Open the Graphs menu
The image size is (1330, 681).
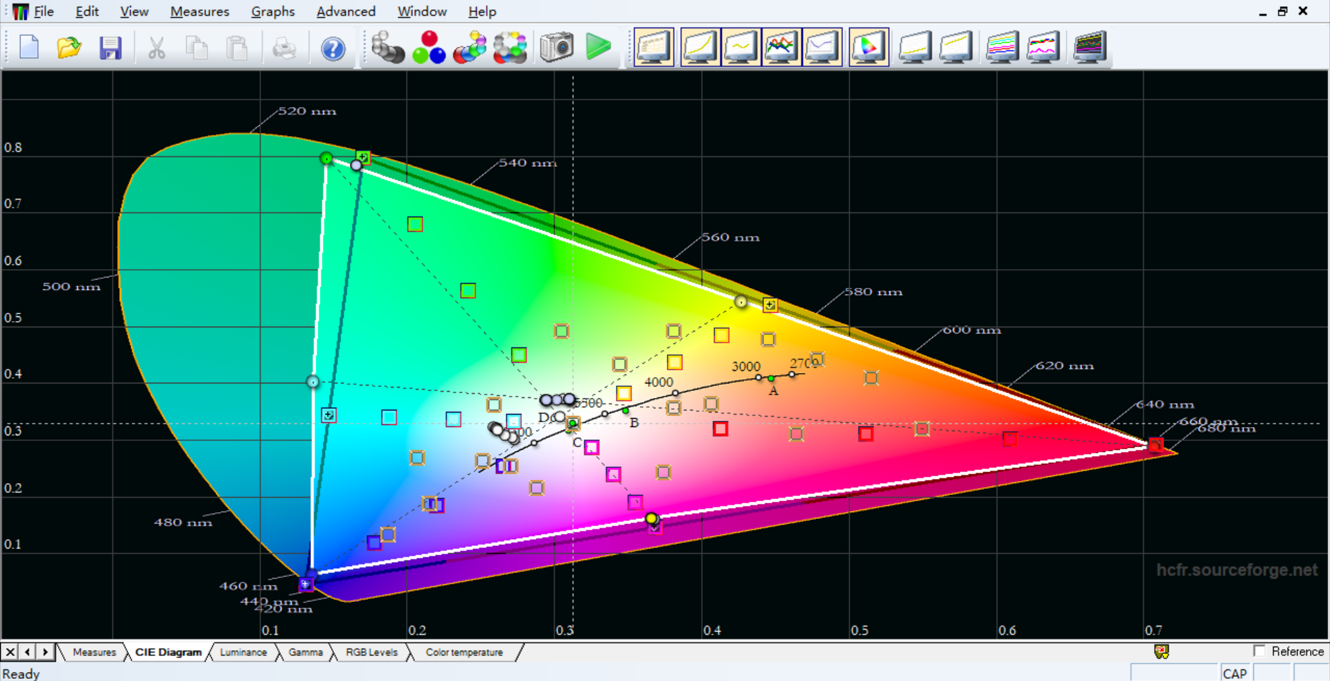click(273, 12)
